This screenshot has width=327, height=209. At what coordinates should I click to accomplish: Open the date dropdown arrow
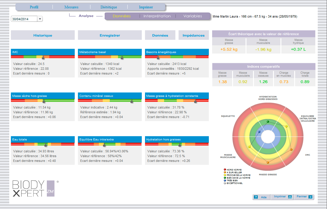(x=40, y=19)
